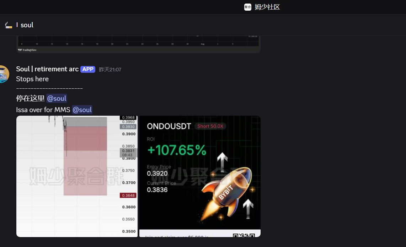Click the 姆少社区 server icon
Screen dimensions: 406x247
[x=247, y=7]
